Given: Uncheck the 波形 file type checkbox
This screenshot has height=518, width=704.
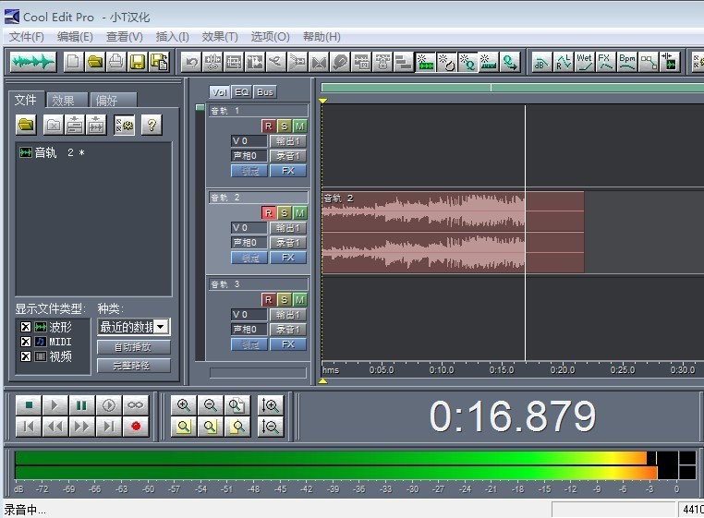Looking at the screenshot, I should 26,327.
